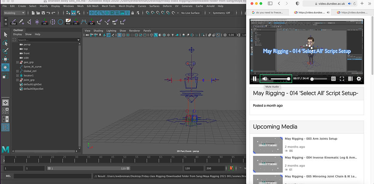Click the Hist delete-history shelf icon
Screen dimensions: 374x184
[x=68, y=22]
